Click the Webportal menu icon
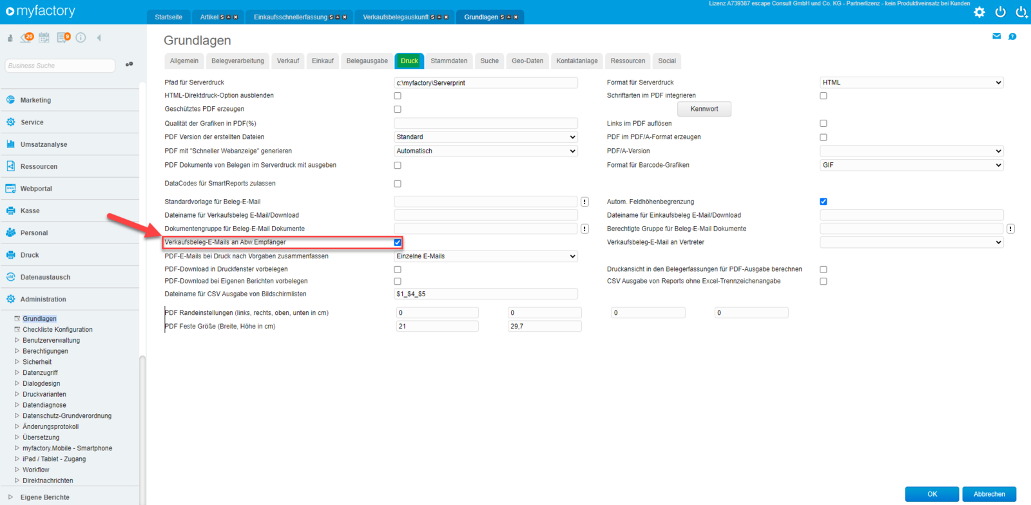 coord(10,189)
